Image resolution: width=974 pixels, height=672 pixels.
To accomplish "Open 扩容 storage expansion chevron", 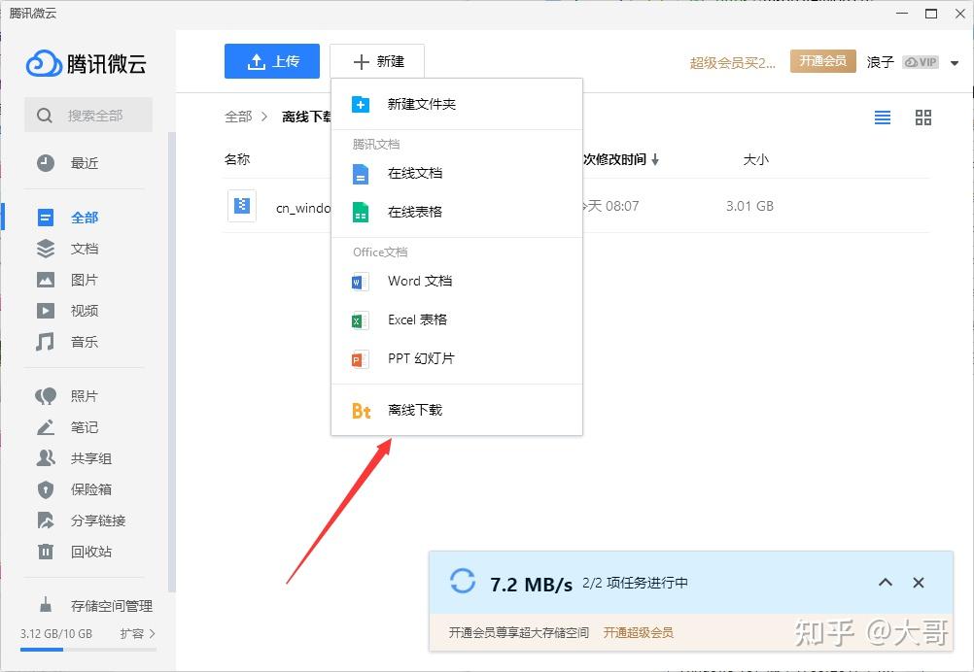I will coord(153,633).
